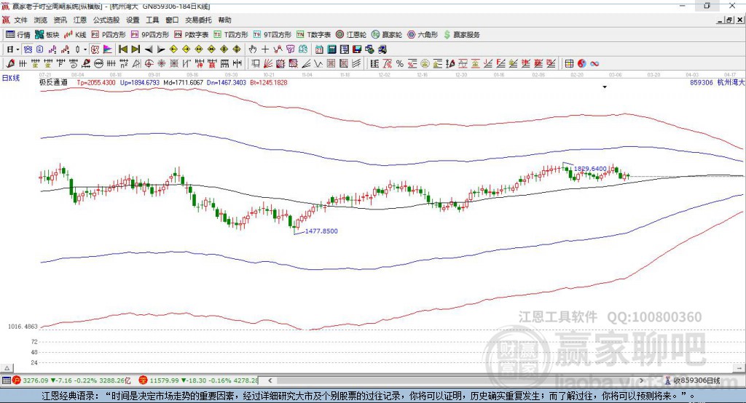Step back one bar with black left arrow
This screenshot has width=746, height=403.
point(149,49)
